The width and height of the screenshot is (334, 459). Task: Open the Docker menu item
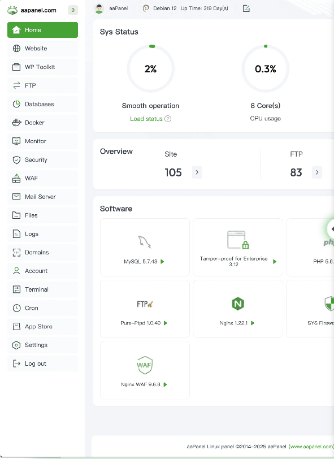point(43,122)
